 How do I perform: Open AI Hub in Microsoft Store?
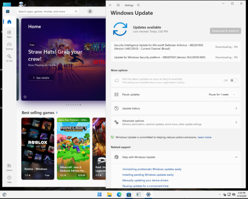point(9,58)
